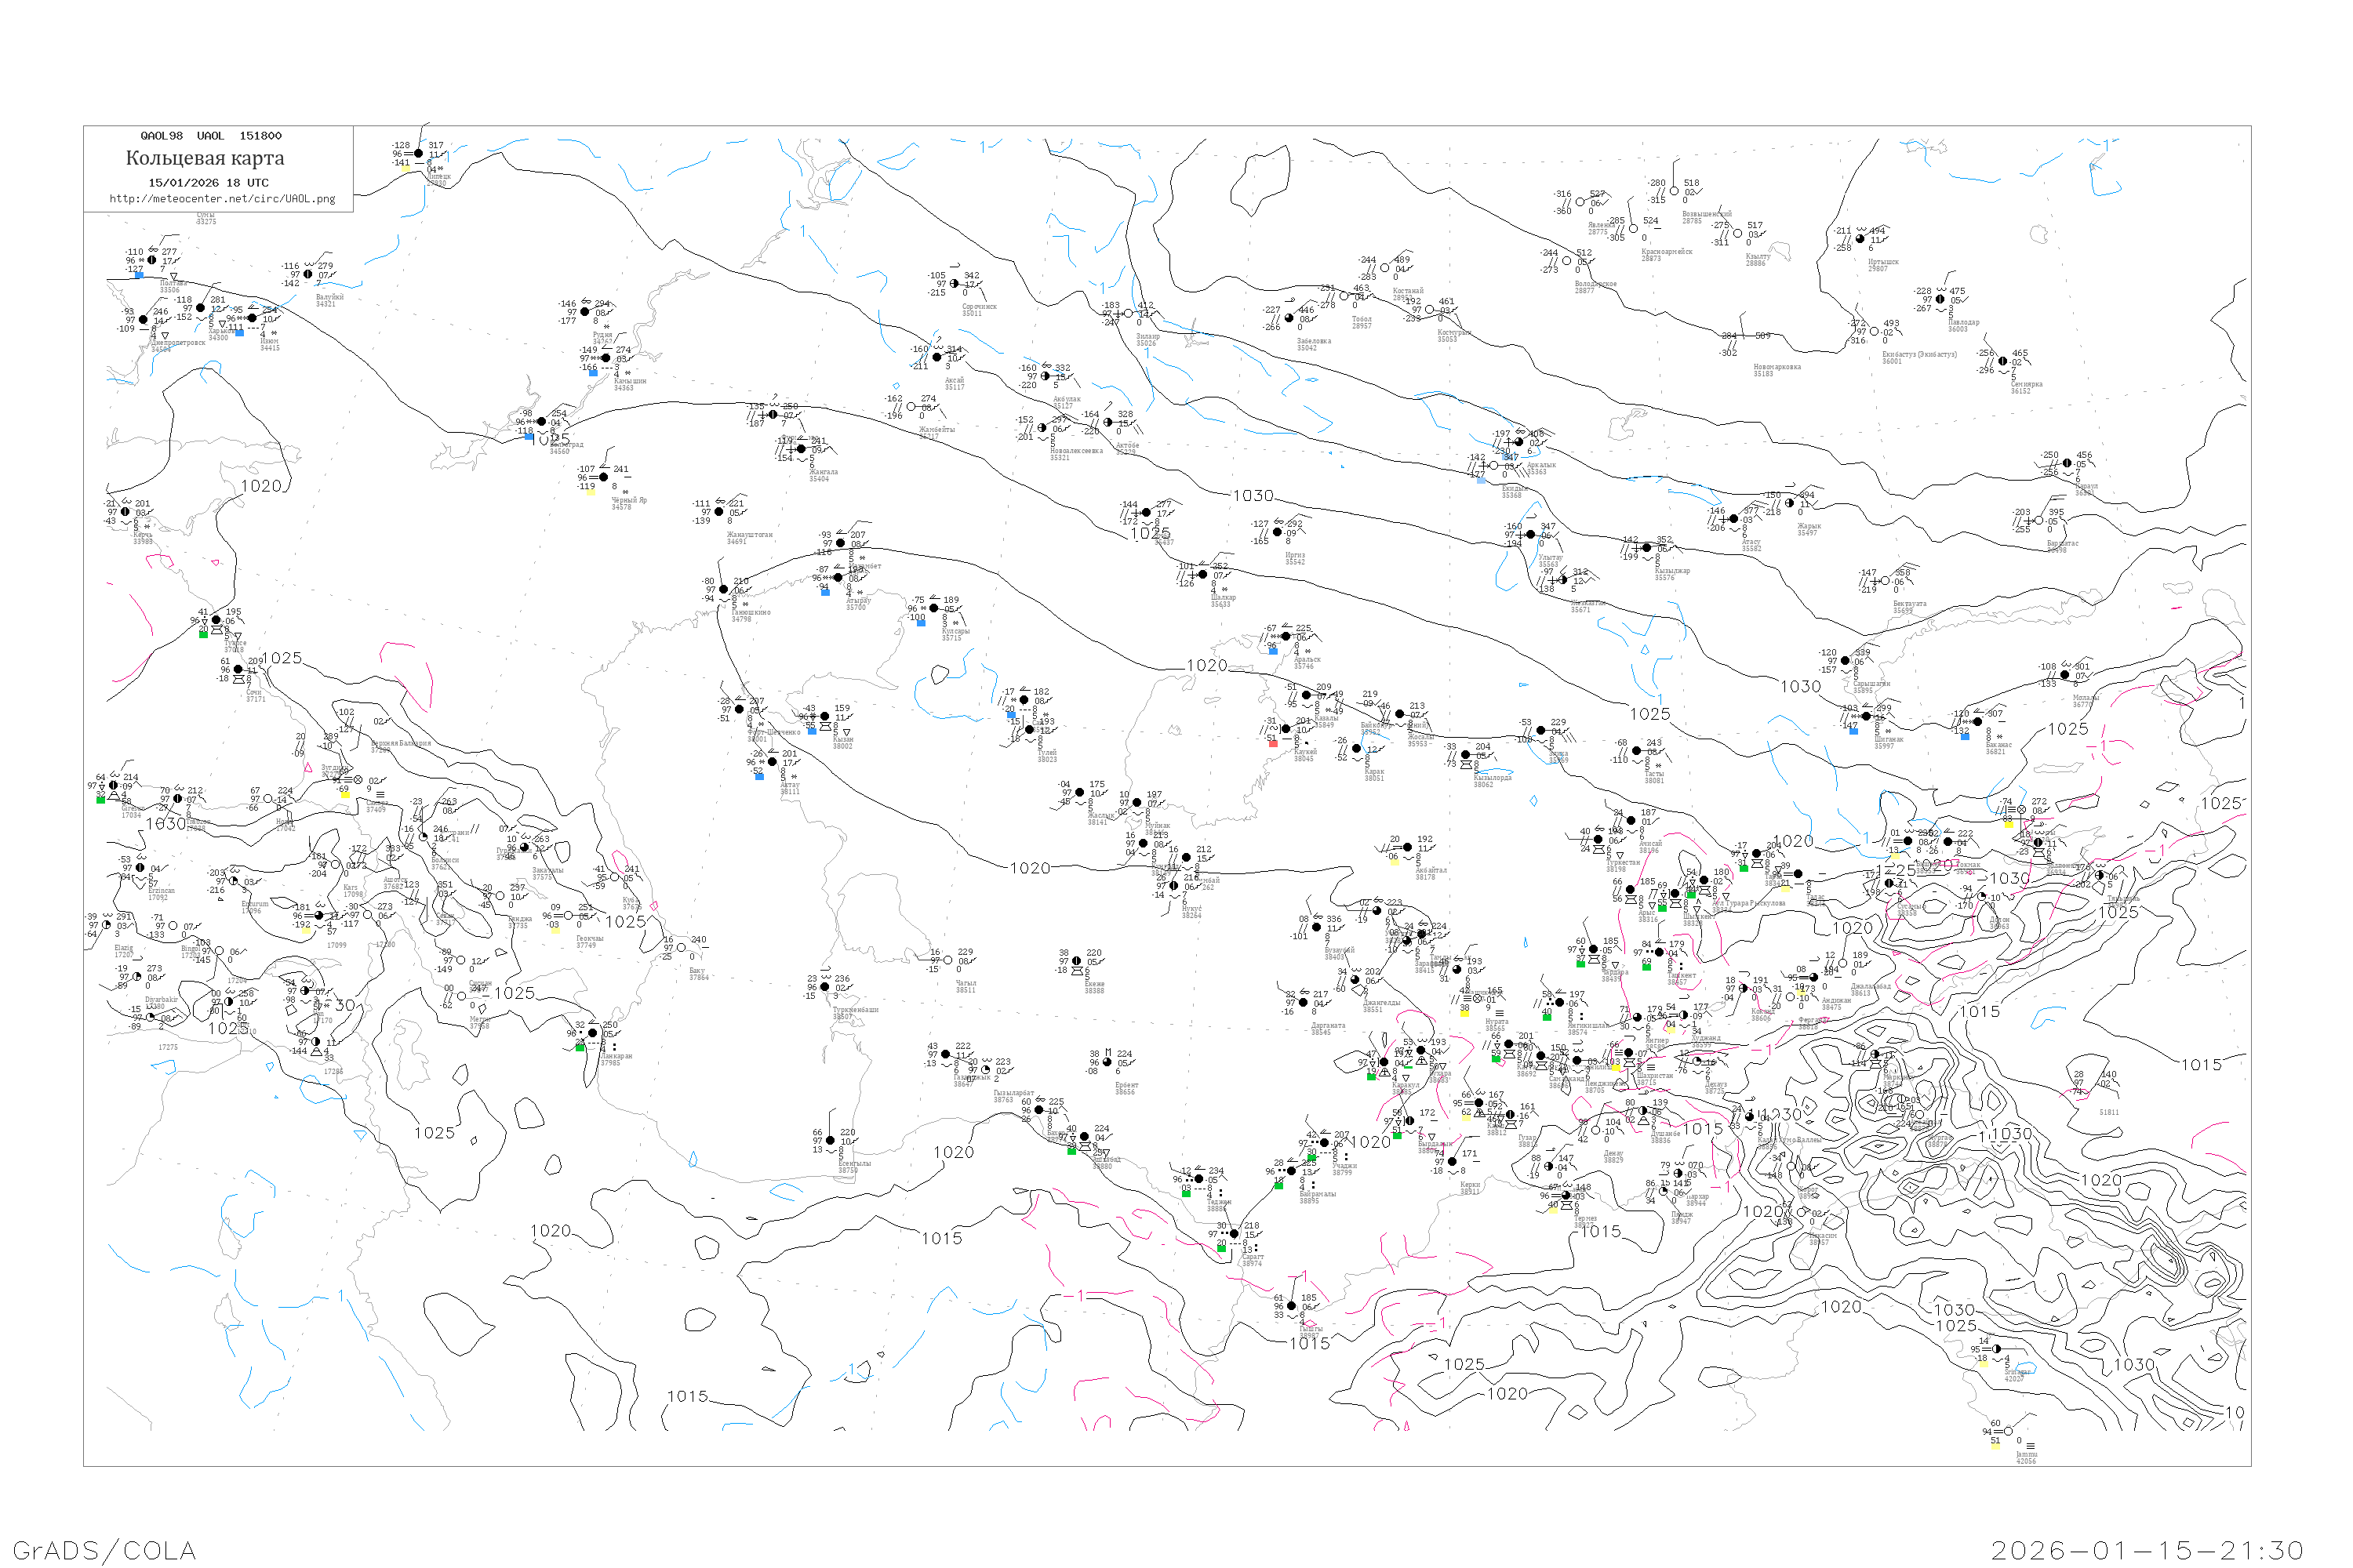Click the "Кольцевая карта" map title

(x=205, y=158)
